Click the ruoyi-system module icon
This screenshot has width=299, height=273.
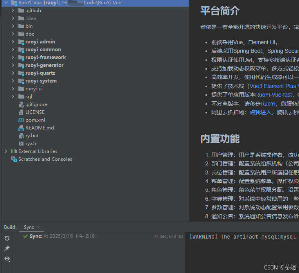point(21,81)
